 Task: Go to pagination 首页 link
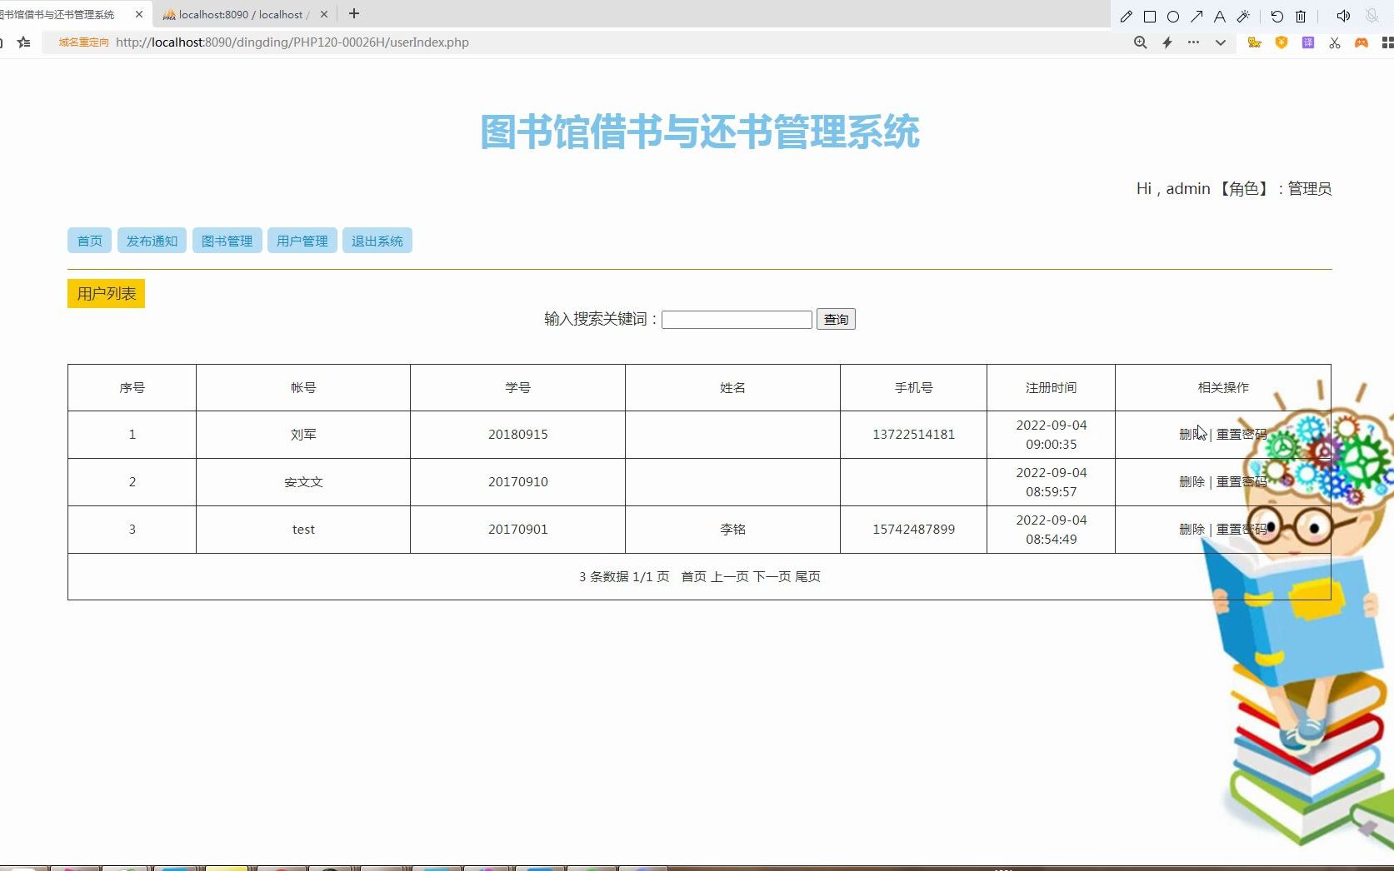(694, 576)
